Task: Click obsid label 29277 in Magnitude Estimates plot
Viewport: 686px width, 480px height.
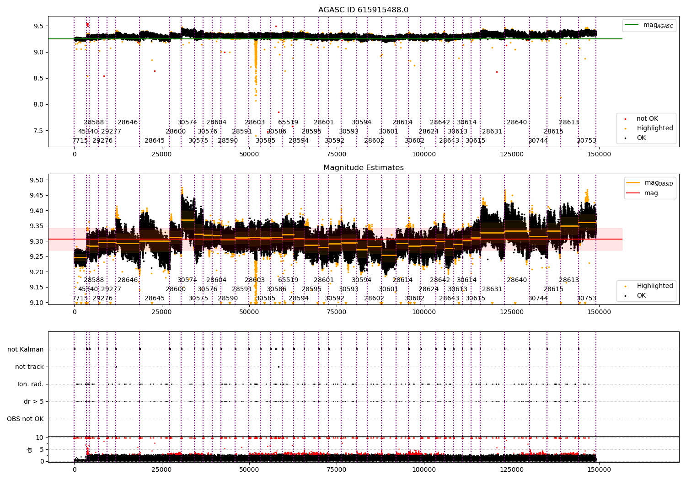Action: (111, 289)
